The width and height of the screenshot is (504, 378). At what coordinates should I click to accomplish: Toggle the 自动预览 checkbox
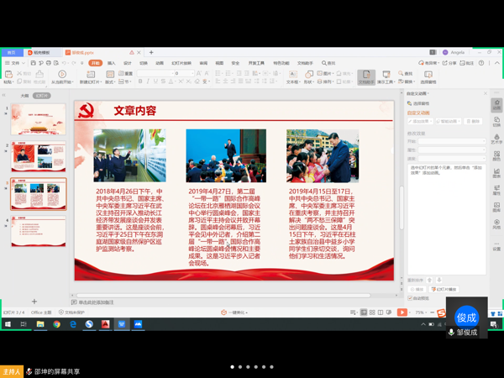coord(410,298)
